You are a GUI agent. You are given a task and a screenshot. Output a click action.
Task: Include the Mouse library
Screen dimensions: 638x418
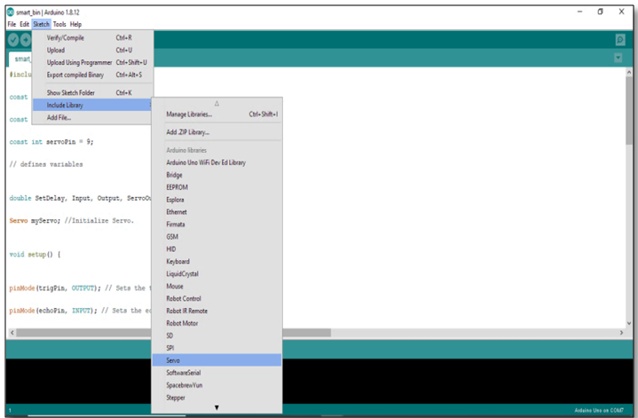(217, 286)
